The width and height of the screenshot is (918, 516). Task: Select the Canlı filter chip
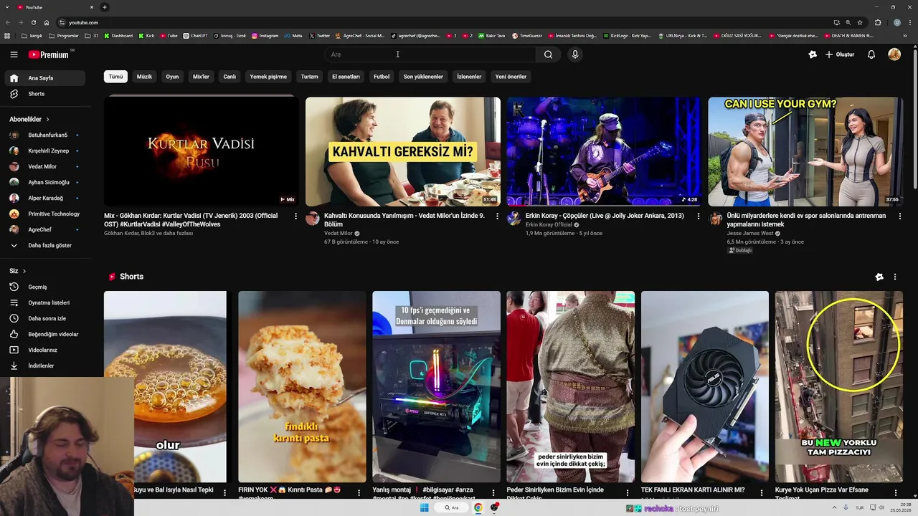point(229,77)
